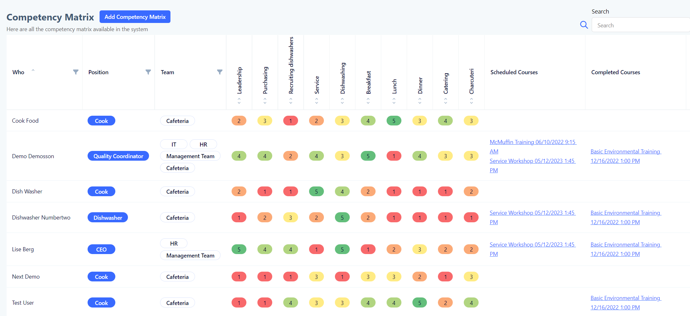Sort by the Purchasing column arrows

265,101
